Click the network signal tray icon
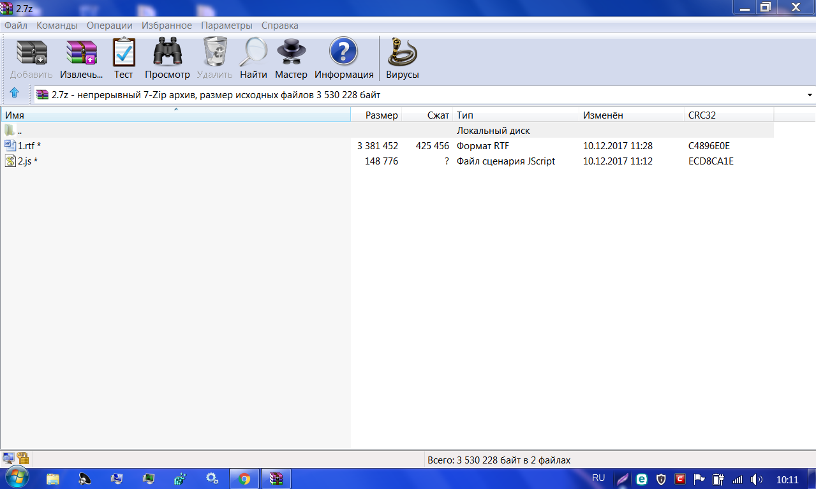 point(738,479)
